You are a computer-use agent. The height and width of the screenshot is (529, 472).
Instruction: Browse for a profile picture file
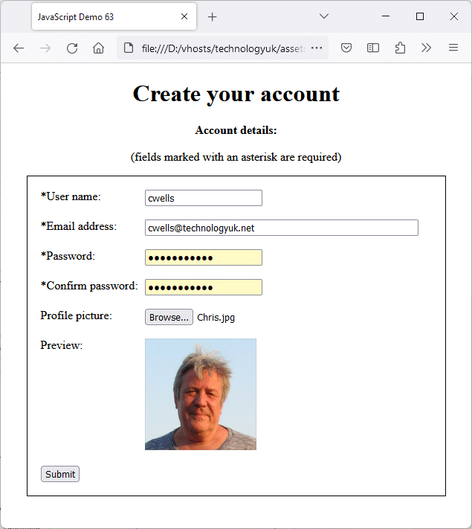coord(169,317)
